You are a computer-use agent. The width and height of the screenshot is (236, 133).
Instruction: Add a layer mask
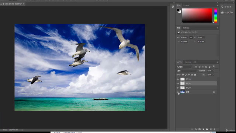point(199,129)
